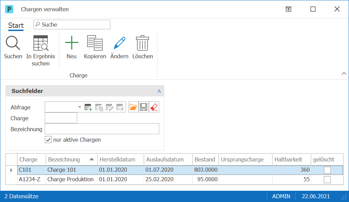Click the Löschen trash icon
The width and height of the screenshot is (349, 202).
[142, 43]
